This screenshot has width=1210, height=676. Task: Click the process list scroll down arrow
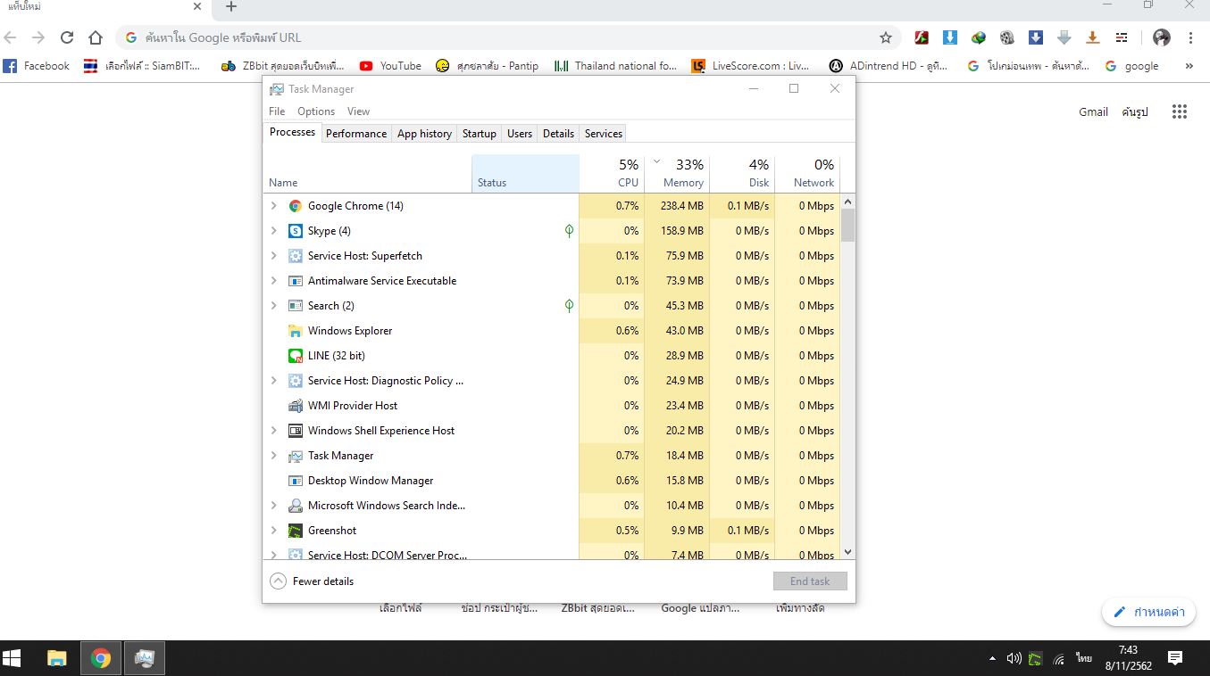point(847,553)
